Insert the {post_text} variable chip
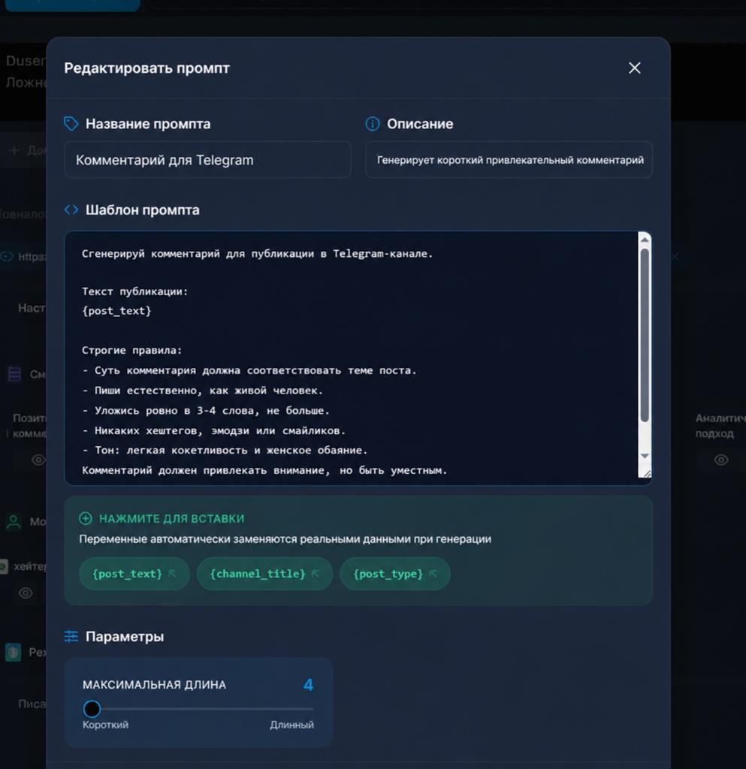 pos(134,574)
